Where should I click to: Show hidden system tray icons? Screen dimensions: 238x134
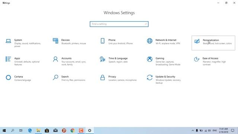[193, 131]
